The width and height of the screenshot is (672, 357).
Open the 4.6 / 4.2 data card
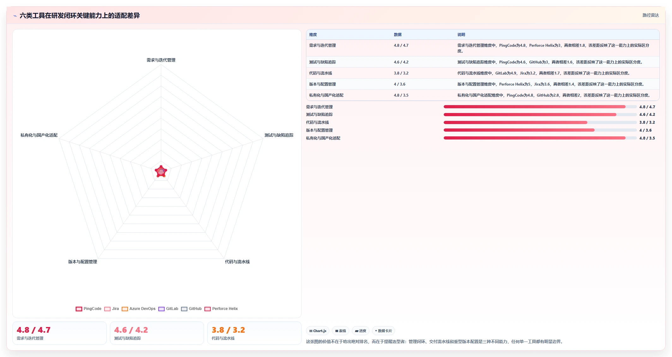pyautogui.click(x=157, y=333)
